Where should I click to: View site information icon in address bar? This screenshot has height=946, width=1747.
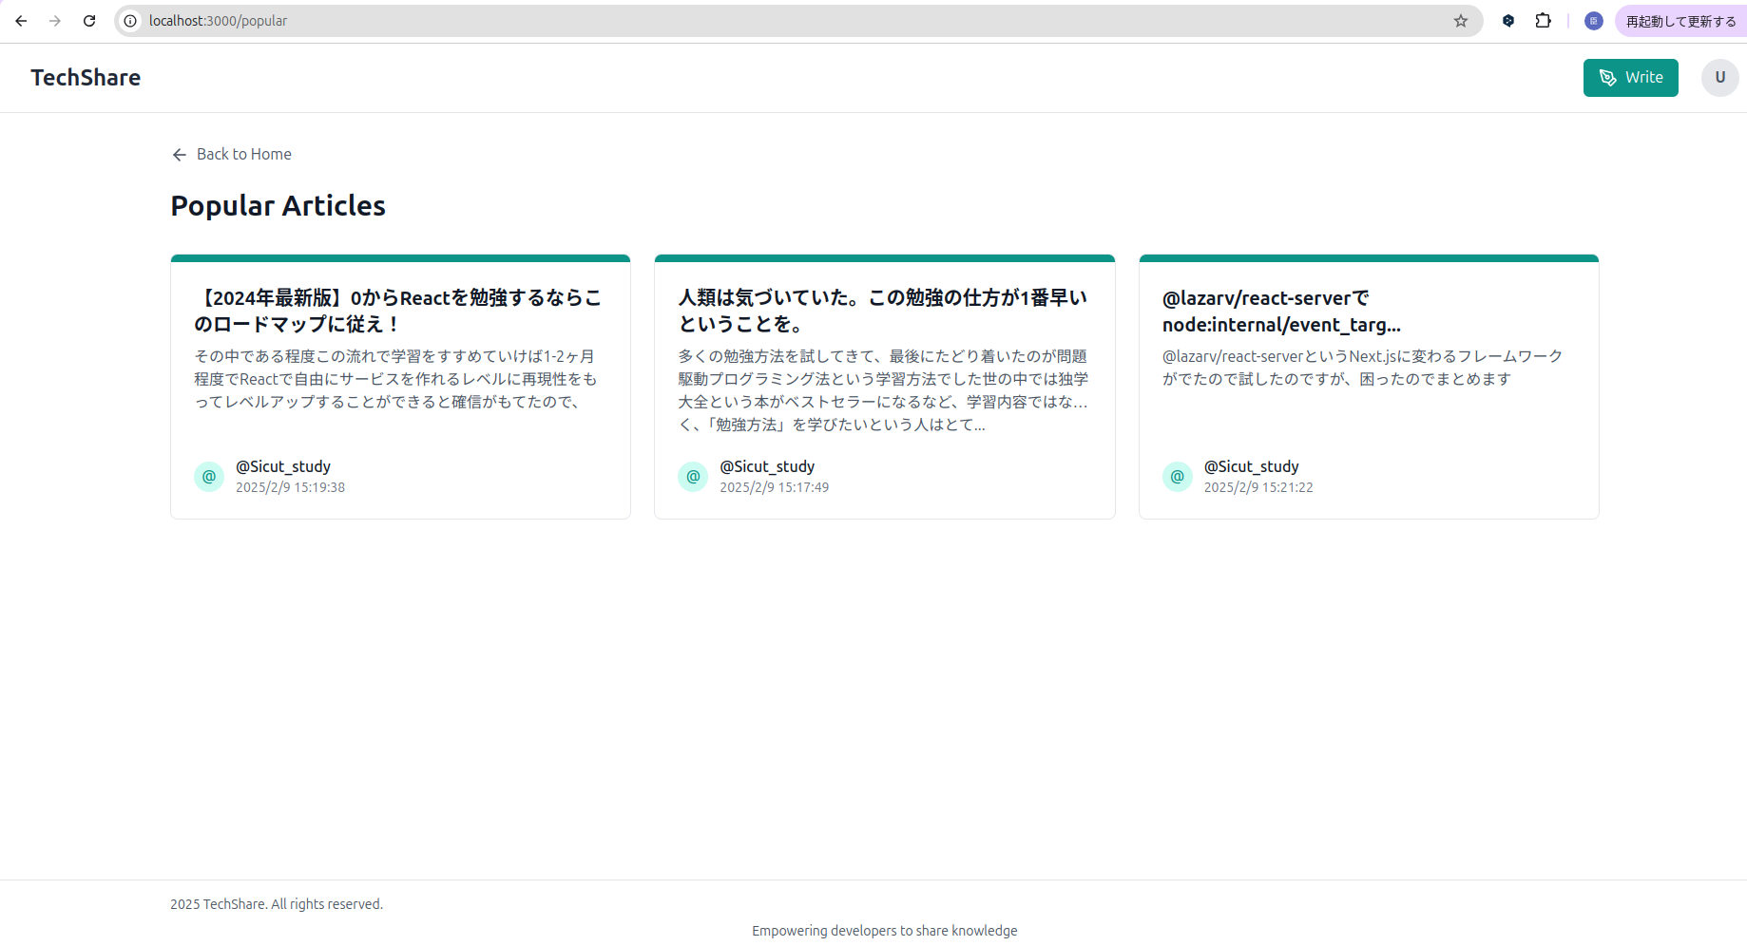130,21
